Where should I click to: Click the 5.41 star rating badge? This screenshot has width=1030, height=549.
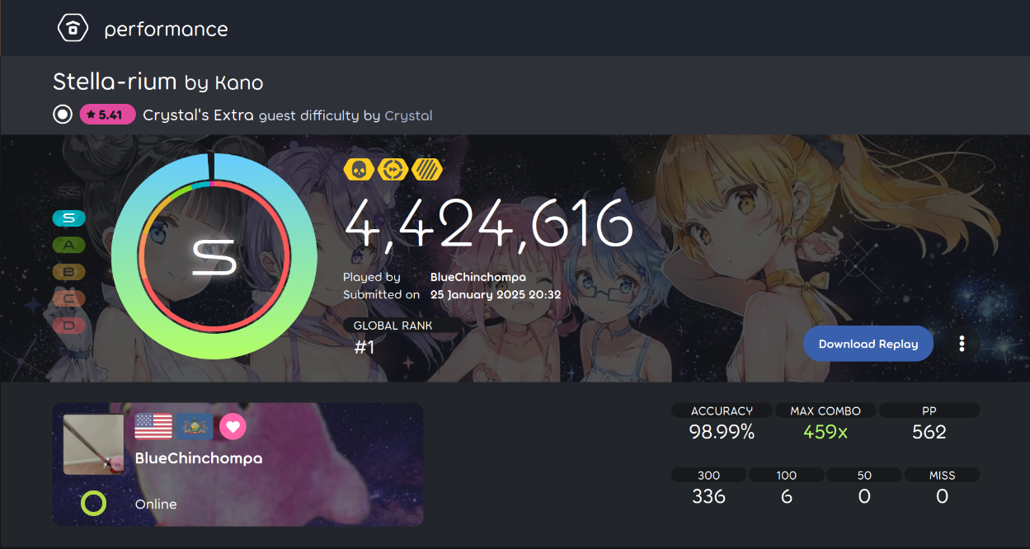pos(107,115)
